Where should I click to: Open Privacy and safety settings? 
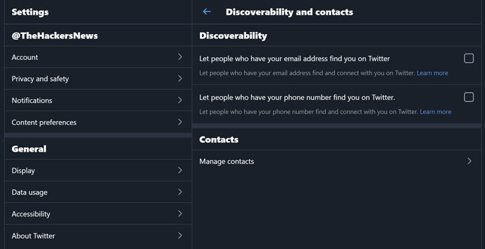pyautogui.click(x=98, y=79)
